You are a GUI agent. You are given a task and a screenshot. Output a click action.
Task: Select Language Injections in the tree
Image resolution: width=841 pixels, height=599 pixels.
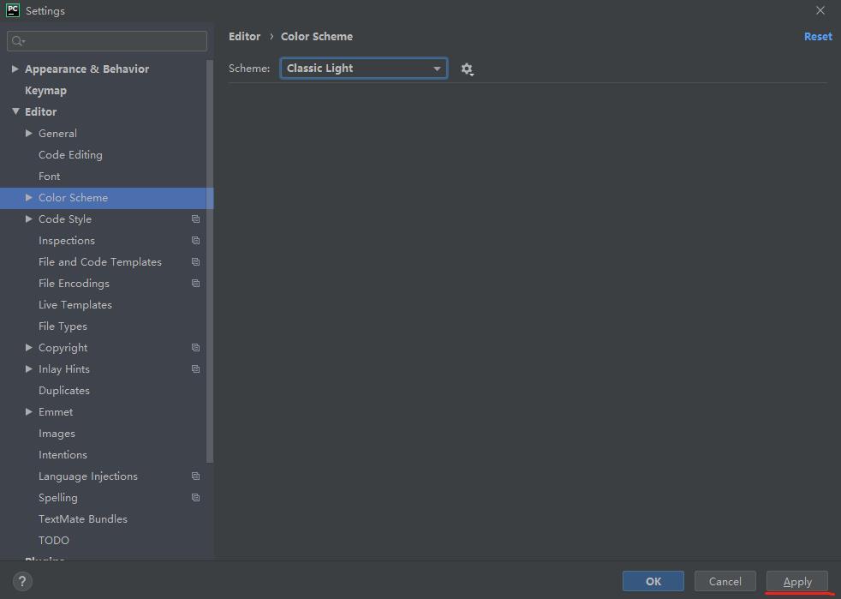(x=88, y=476)
